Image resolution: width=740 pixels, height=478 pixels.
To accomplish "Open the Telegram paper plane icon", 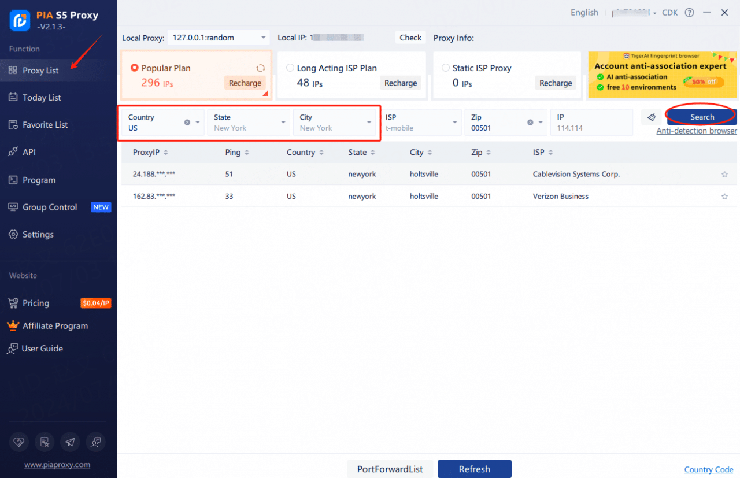I will point(70,442).
